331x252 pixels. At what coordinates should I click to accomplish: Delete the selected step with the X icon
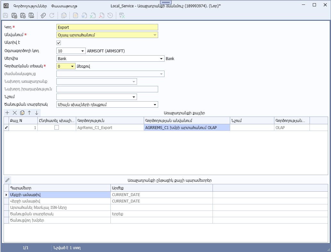tap(15, 113)
